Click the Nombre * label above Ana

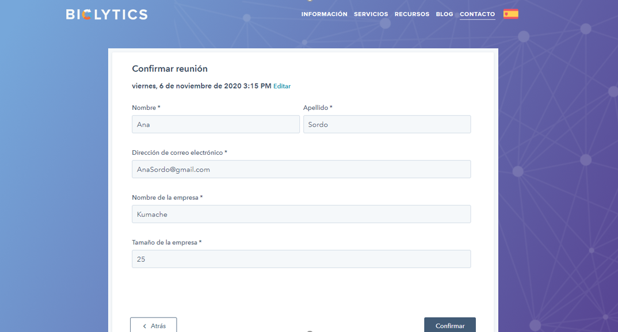point(146,108)
